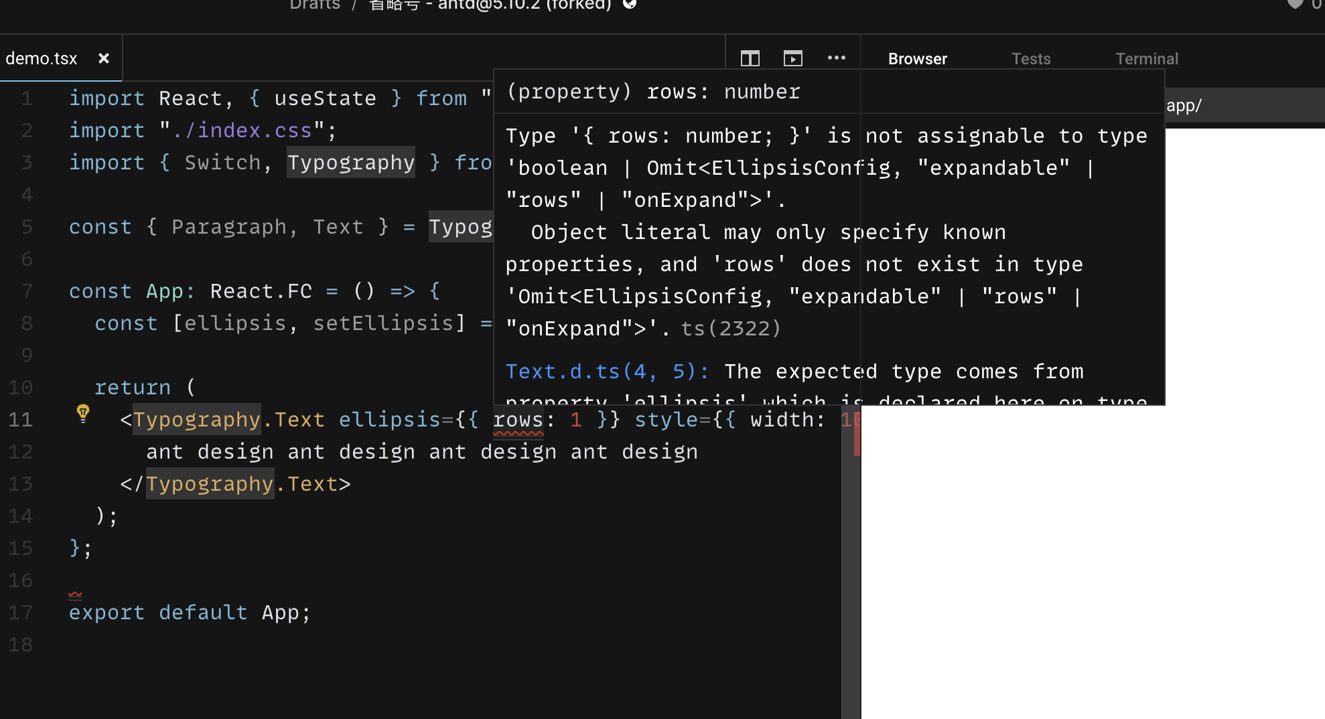Viewport: 1325px width, 719px height.
Task: Navigate to Drafts in the breadcrumb
Action: point(315,5)
